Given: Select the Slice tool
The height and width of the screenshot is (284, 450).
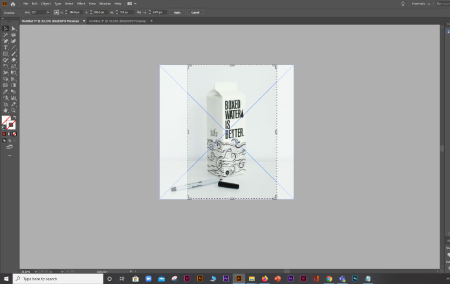Looking at the screenshot, I should (x=14, y=105).
